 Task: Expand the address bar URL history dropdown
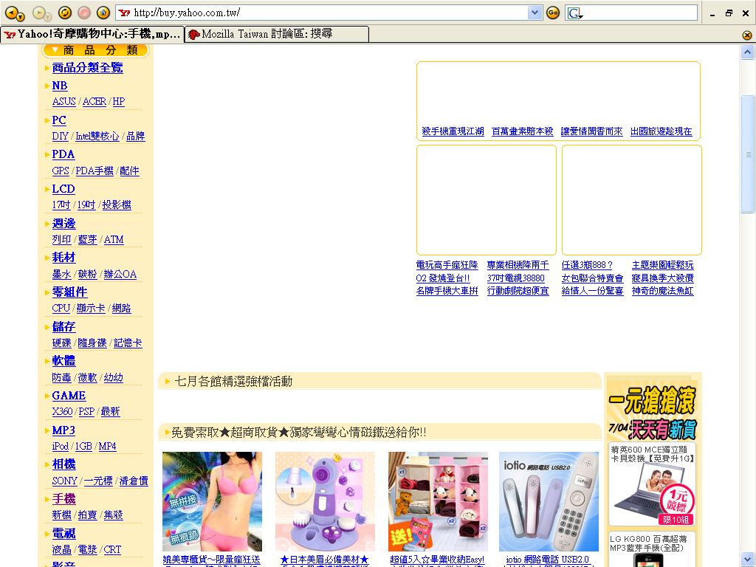click(535, 13)
